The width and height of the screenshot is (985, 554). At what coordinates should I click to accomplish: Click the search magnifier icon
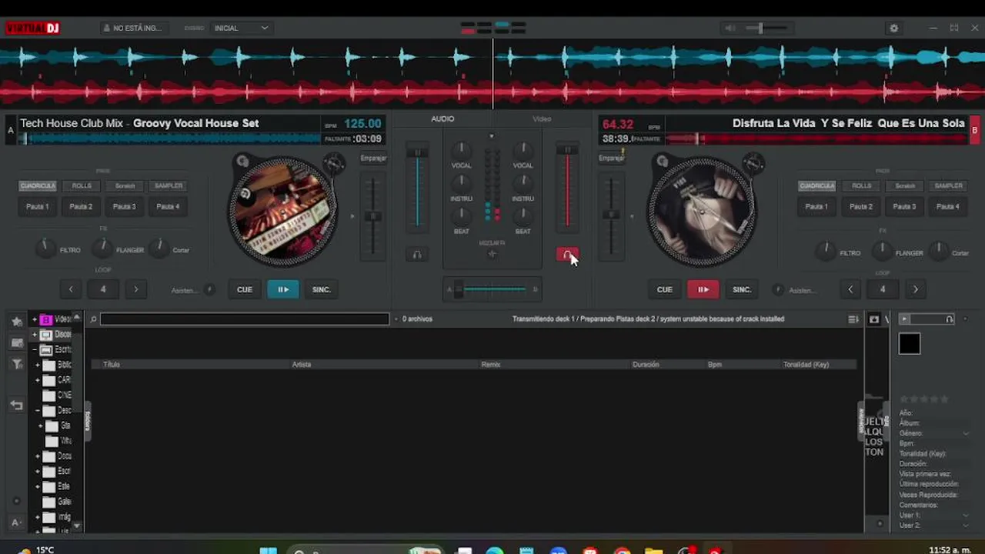point(93,319)
